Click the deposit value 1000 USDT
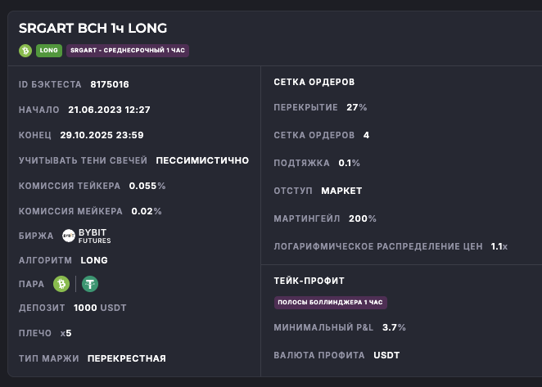The image size is (542, 387). pos(100,308)
